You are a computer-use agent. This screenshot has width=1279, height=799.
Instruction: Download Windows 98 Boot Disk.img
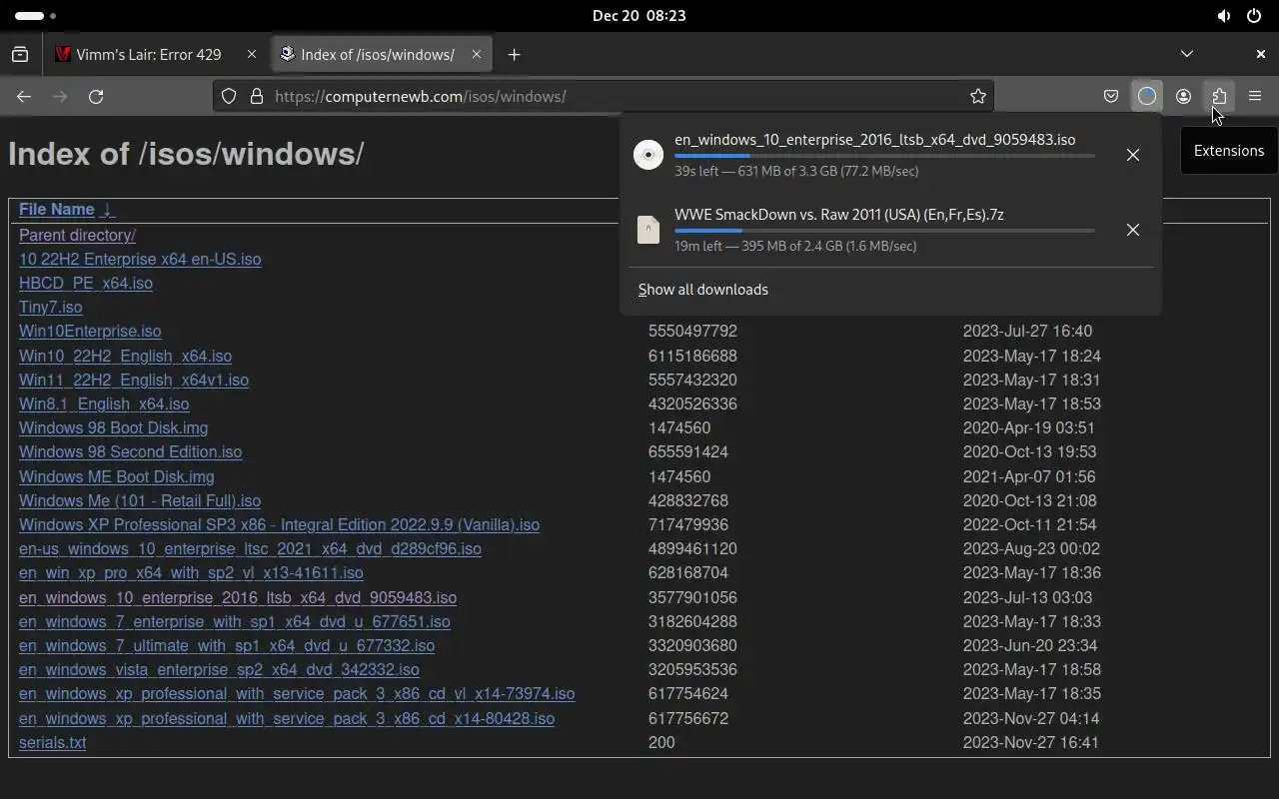click(x=113, y=428)
